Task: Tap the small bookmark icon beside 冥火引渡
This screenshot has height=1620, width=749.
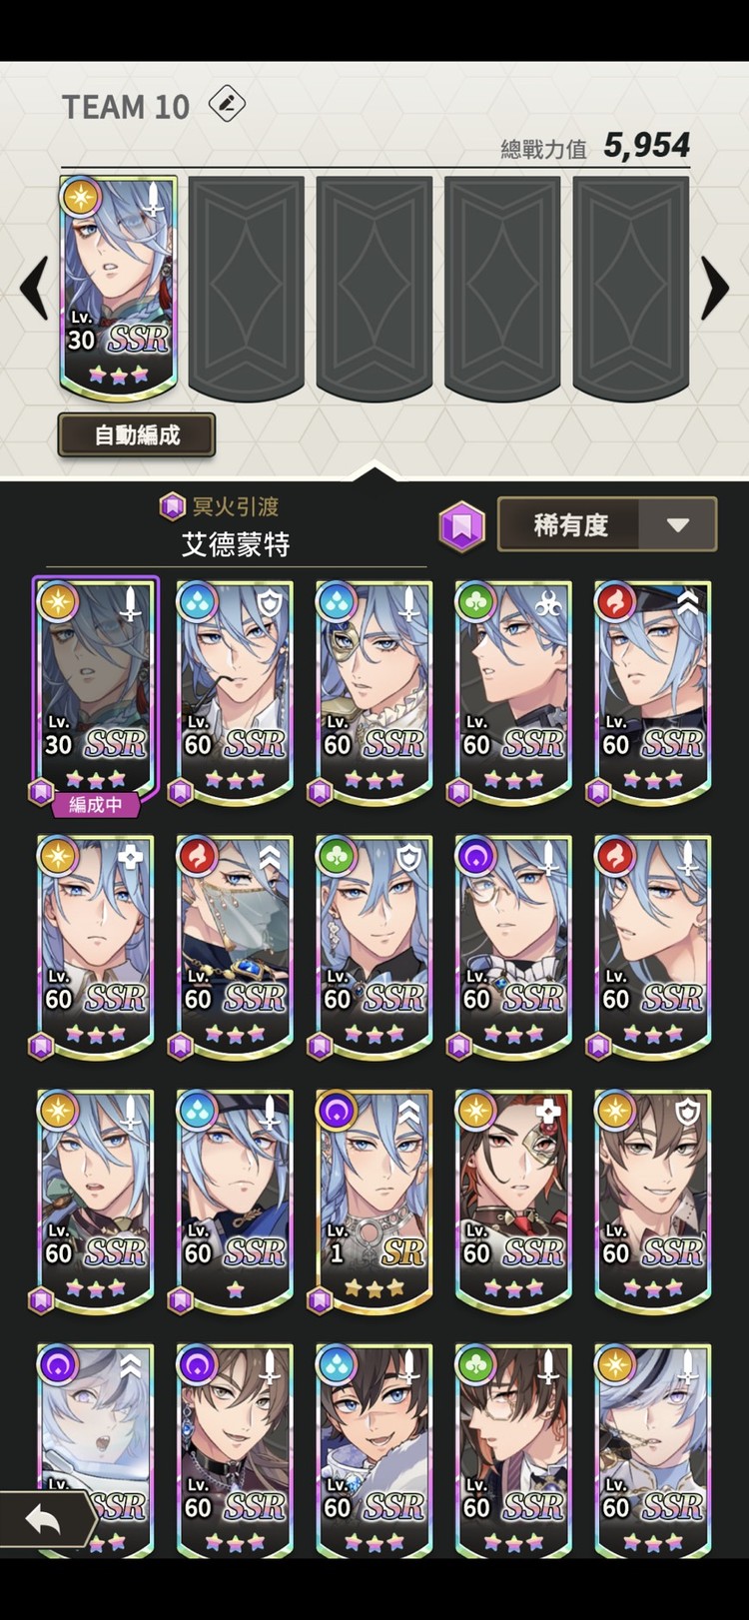Action: [x=173, y=506]
